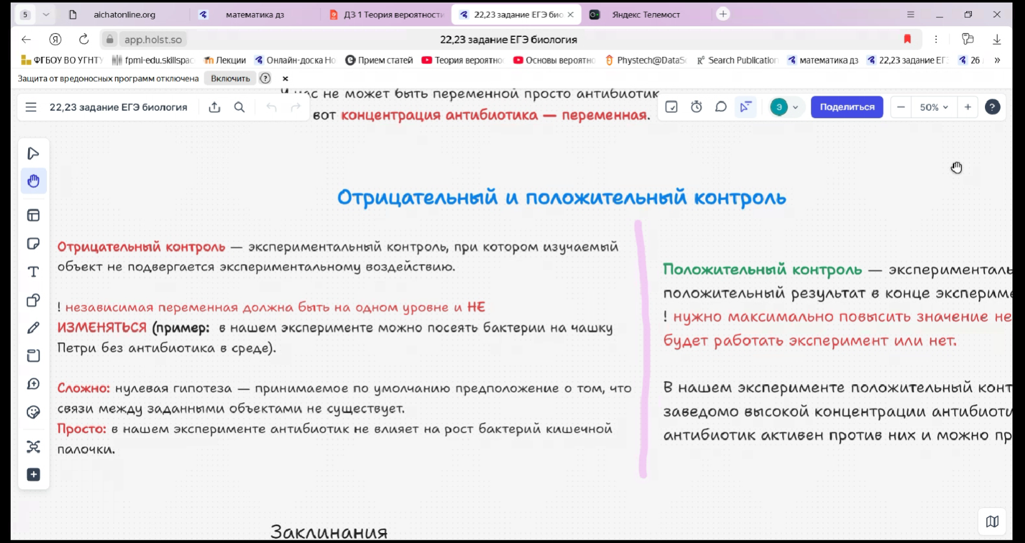Expand the user avatar dropdown
The height and width of the screenshot is (543, 1025).
pos(795,107)
